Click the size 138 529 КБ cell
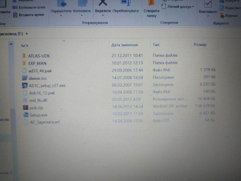 pos(205,106)
